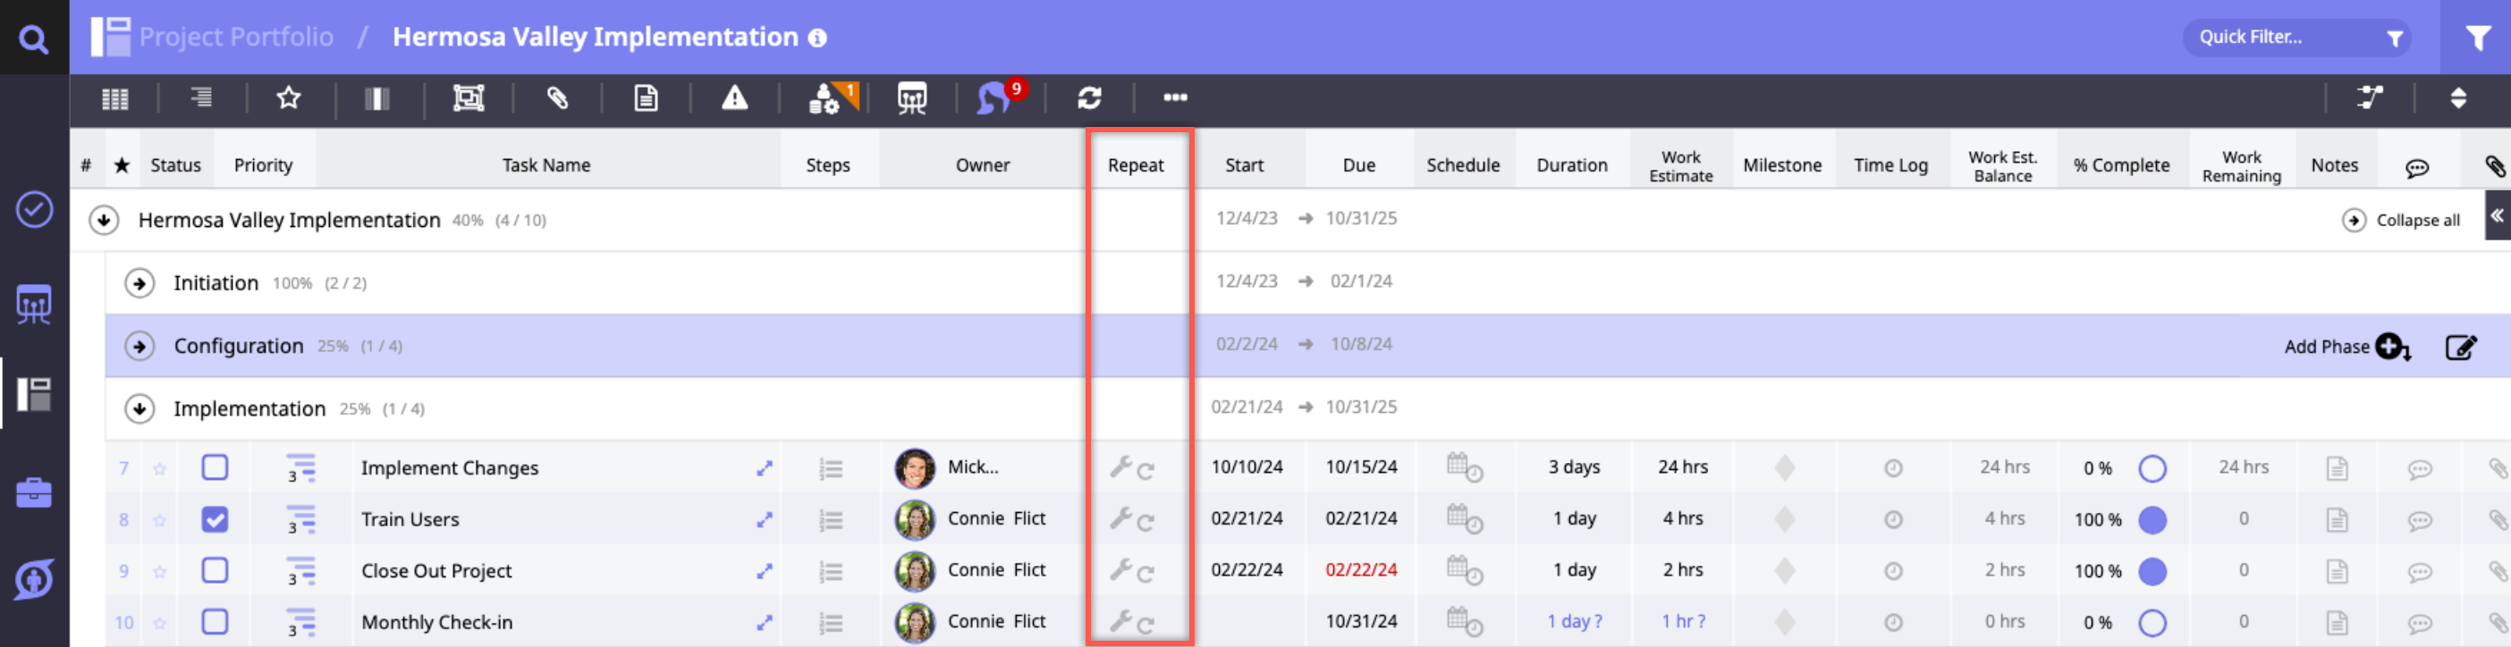Click the Project Portfolio breadcrumb

(x=236, y=37)
